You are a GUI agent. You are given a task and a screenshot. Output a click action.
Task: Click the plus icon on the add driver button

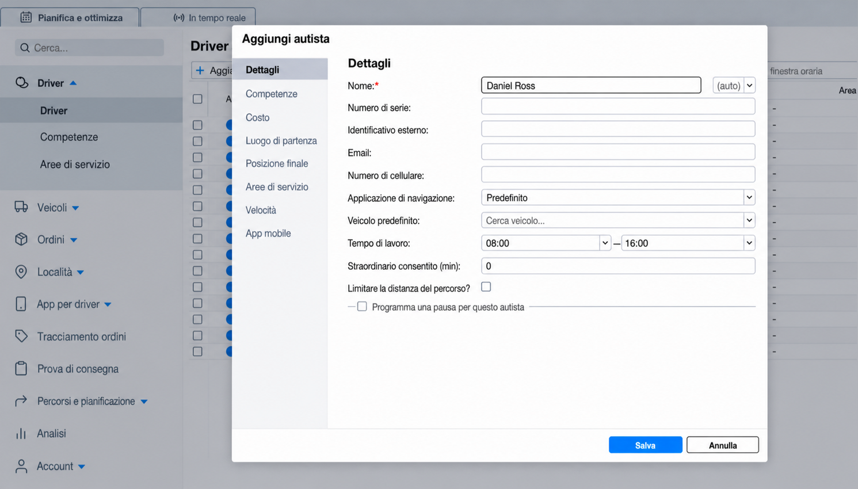click(x=200, y=70)
